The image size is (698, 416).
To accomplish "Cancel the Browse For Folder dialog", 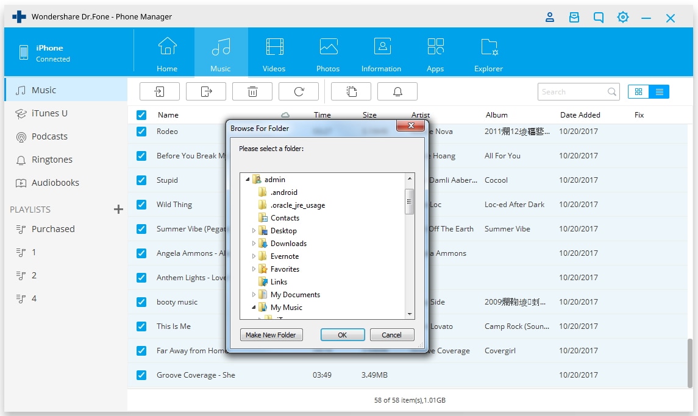I will click(391, 334).
